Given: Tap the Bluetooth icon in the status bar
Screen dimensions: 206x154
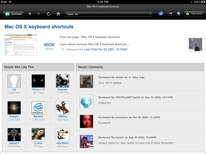Looking at the screenshot, I should point(192,2).
